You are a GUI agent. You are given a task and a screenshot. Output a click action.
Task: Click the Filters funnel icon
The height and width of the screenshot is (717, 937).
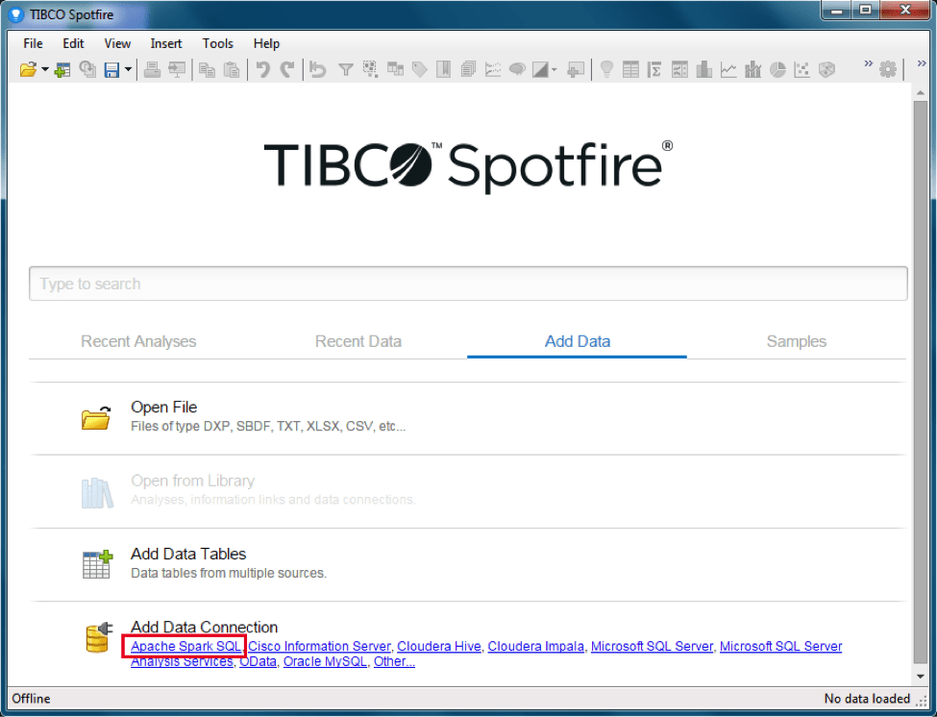(x=345, y=70)
